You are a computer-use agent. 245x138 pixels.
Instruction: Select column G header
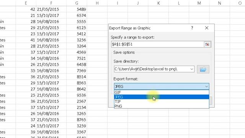tap(77, 3)
